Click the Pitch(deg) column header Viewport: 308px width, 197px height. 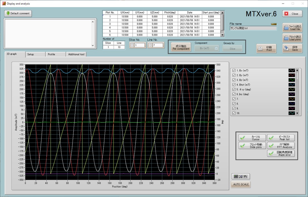(x=170, y=12)
